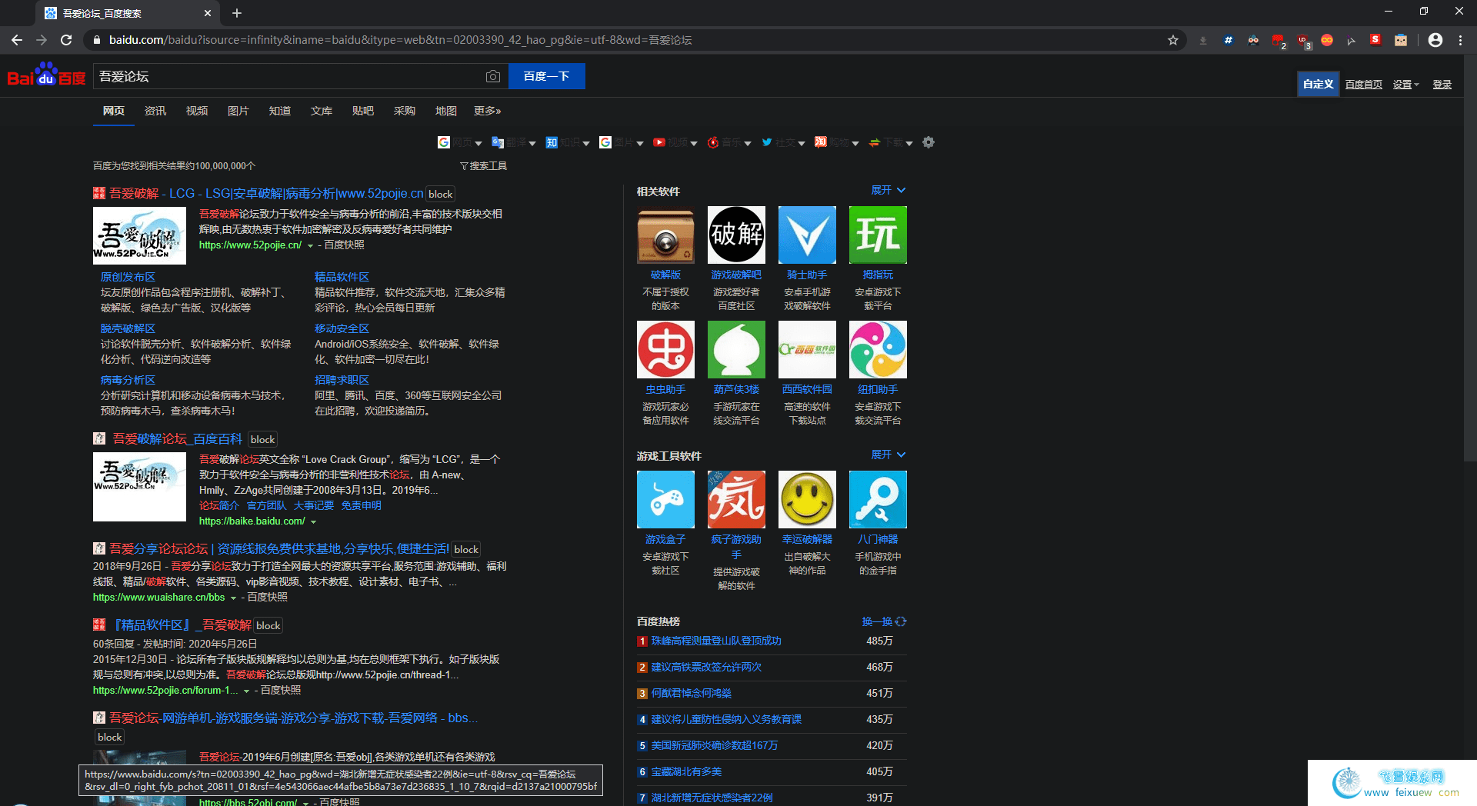Open the 吾爱破解 - LCG result title

tap(266, 193)
